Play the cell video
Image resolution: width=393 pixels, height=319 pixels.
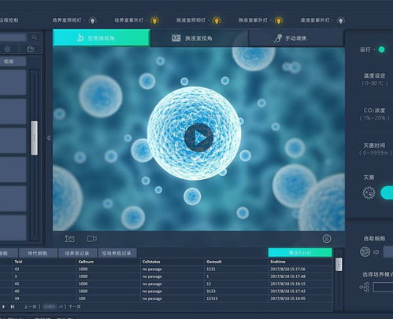tap(198, 137)
